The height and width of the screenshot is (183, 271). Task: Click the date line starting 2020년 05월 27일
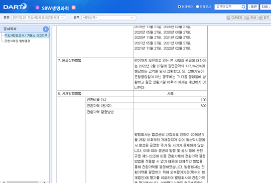163,32
